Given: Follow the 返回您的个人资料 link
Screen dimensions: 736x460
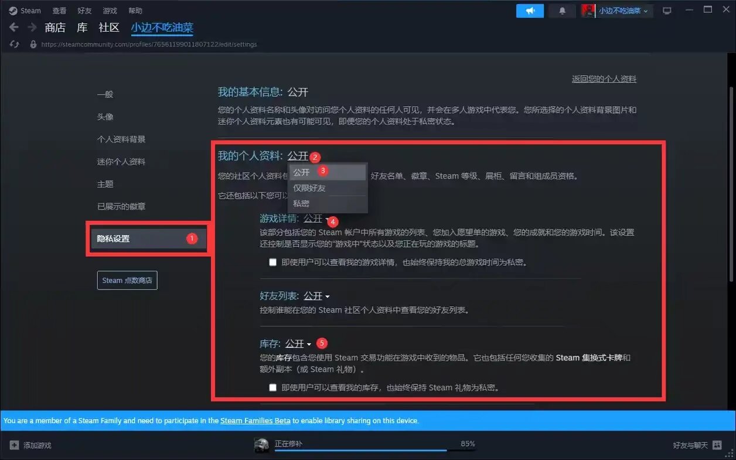Looking at the screenshot, I should (x=604, y=79).
